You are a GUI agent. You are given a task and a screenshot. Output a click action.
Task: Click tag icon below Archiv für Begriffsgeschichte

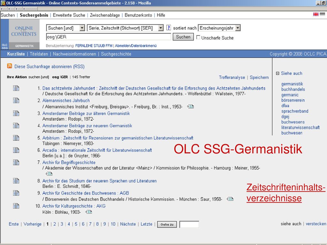coord(49,174)
